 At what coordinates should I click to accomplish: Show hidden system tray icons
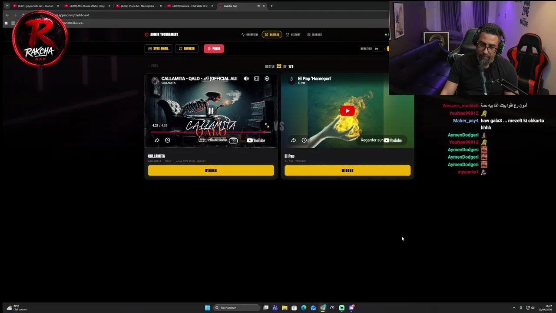514,308
